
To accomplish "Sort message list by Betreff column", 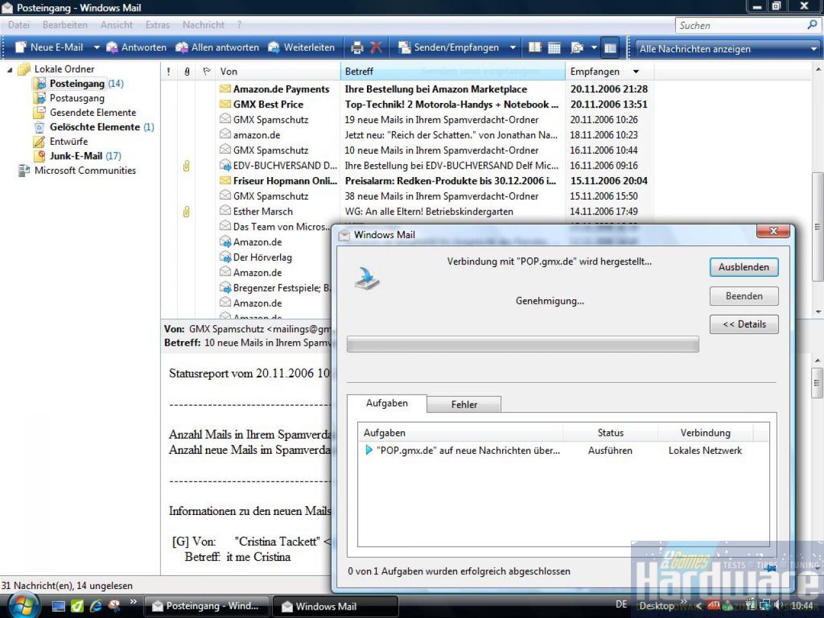I will [x=453, y=71].
